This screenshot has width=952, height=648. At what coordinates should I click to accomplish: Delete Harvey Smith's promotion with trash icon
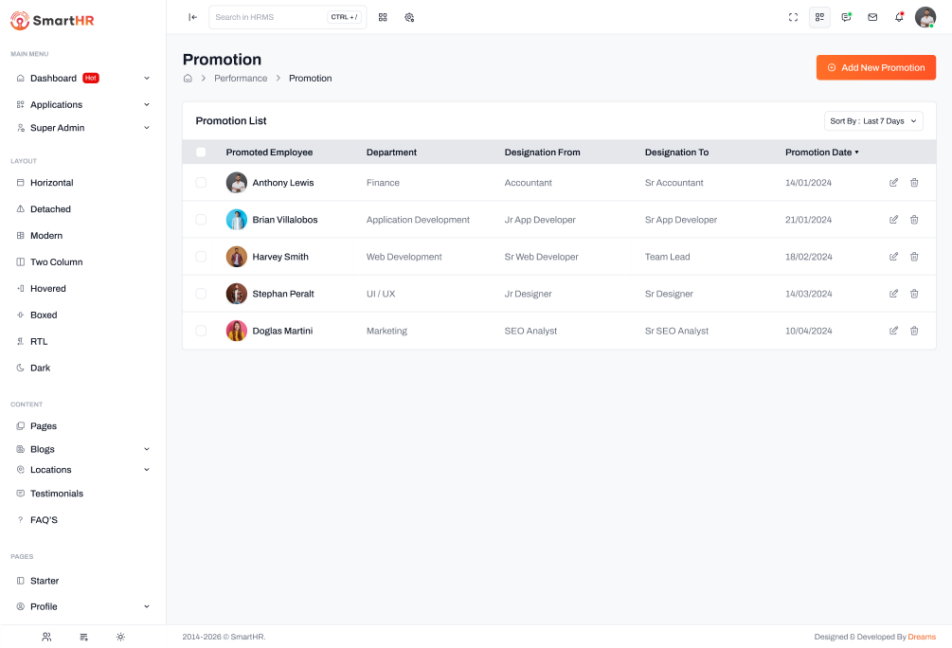914,257
